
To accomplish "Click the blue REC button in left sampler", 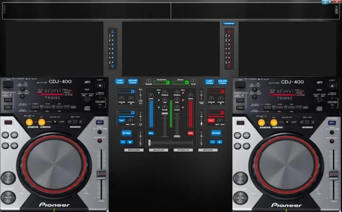I will (x=122, y=120).
